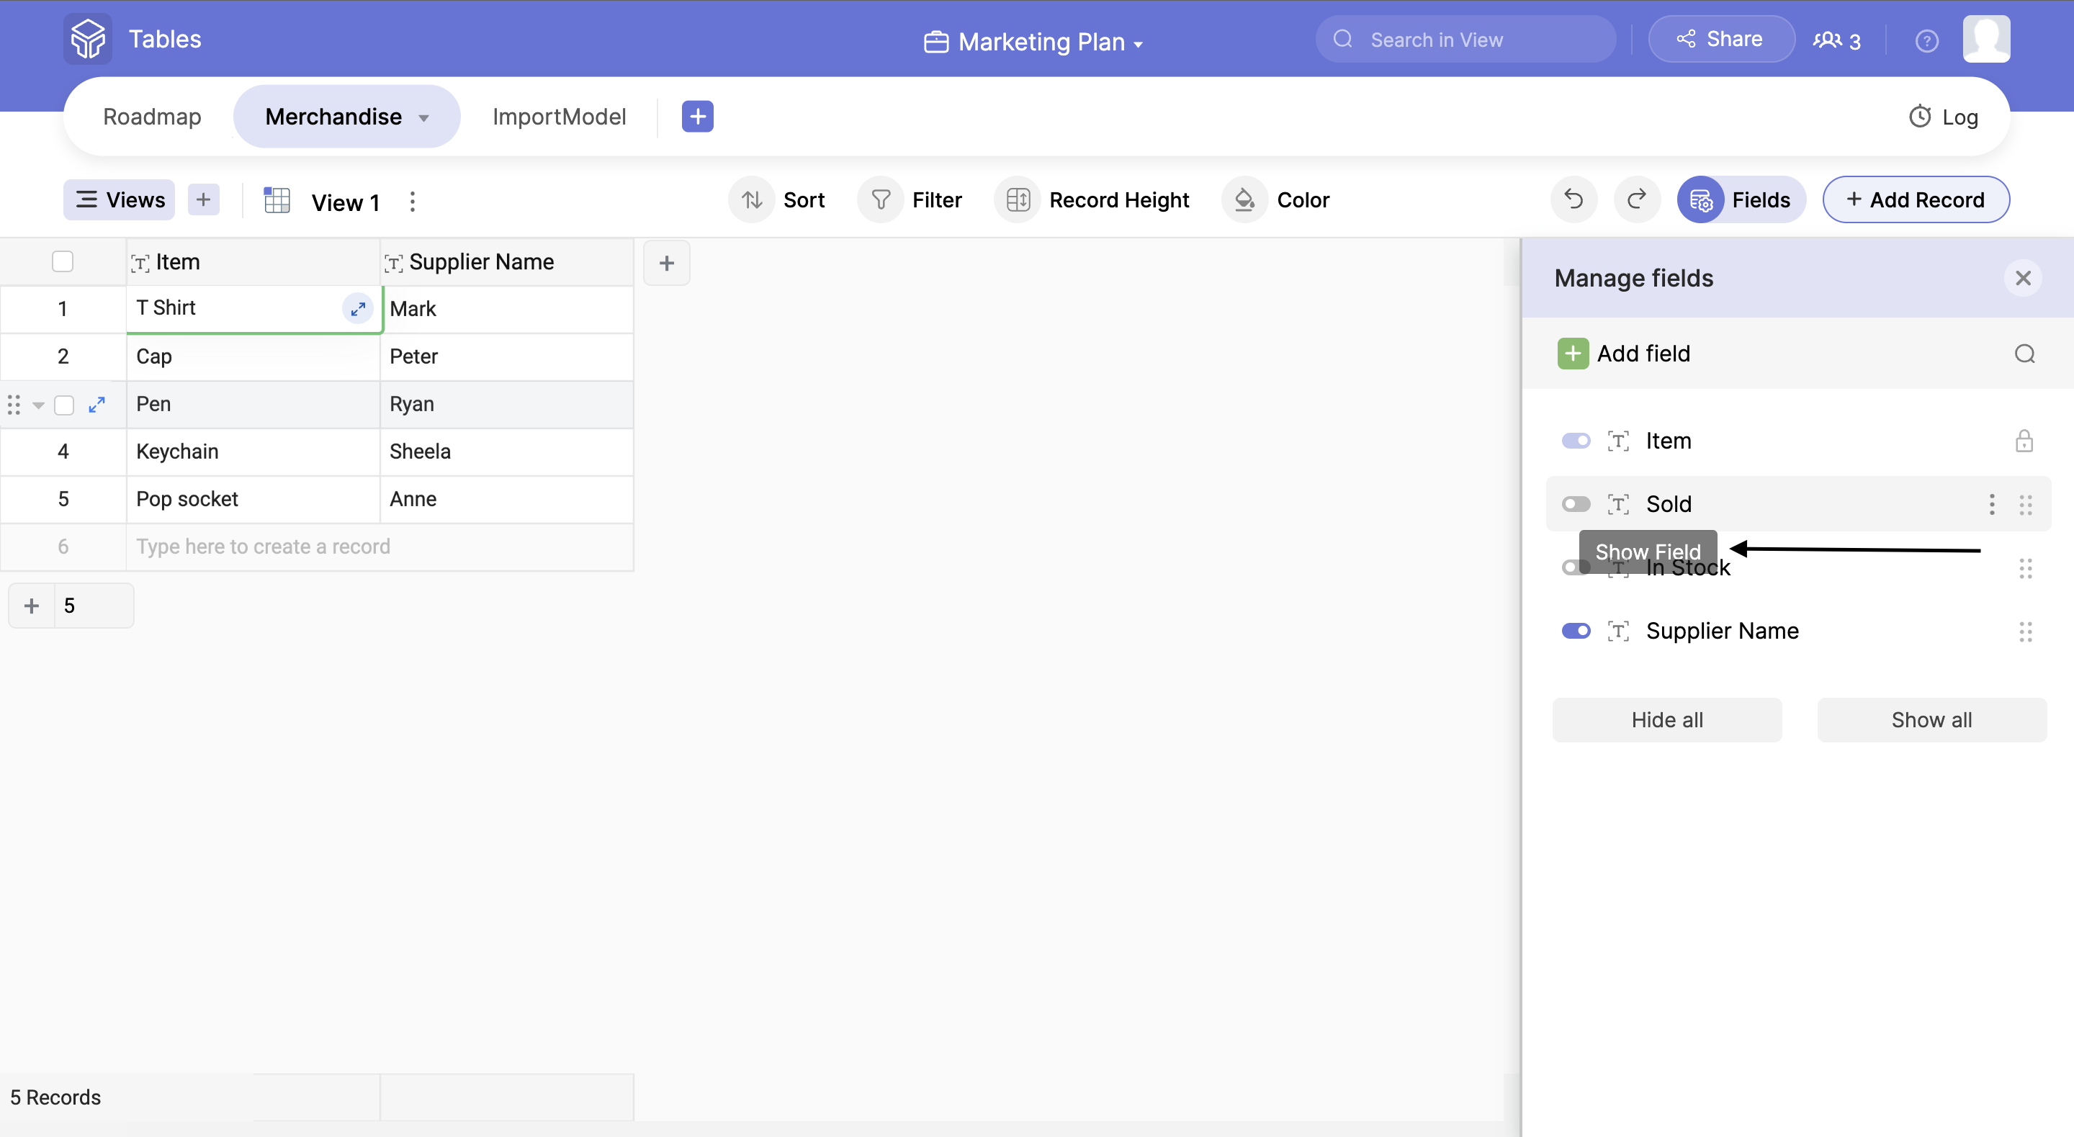
Task: Click the undo arrow icon
Action: (x=1574, y=199)
